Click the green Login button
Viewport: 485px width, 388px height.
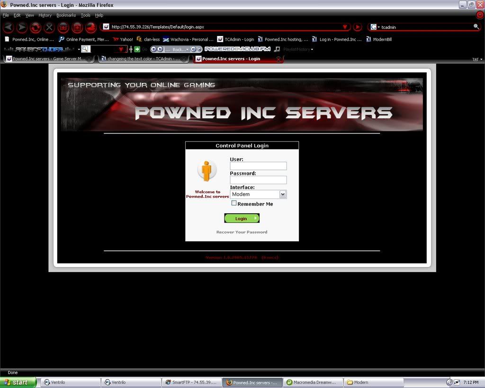tap(242, 218)
